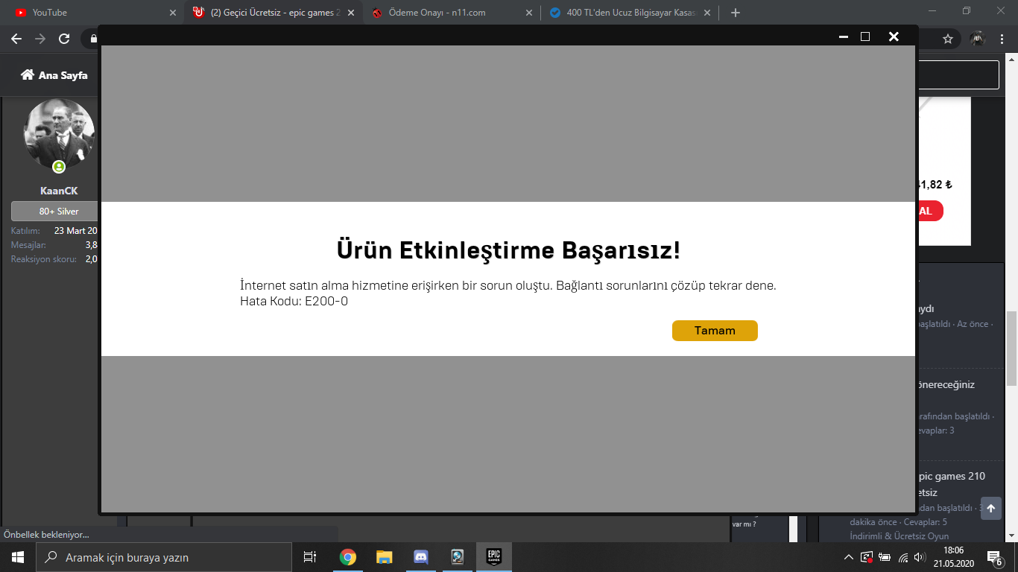Open Task View on the taskbar
This screenshot has width=1018, height=572.
[311, 557]
